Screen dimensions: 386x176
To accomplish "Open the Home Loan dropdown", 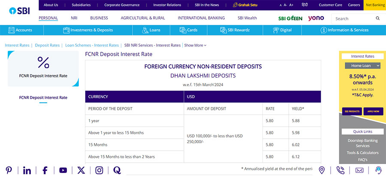I will coord(363,66).
